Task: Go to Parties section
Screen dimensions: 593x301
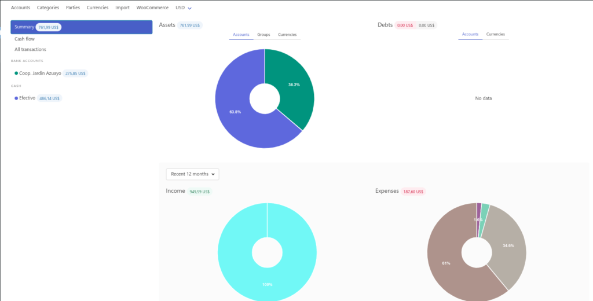Action: [73, 8]
